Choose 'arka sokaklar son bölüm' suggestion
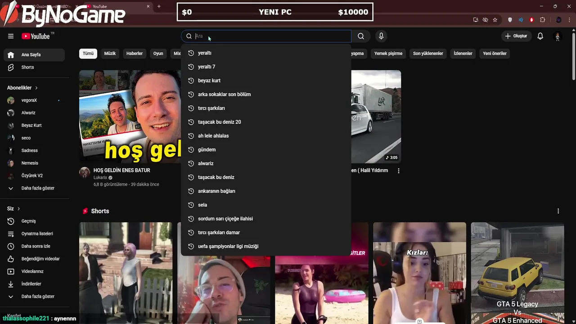The image size is (576, 324). [x=266, y=94]
